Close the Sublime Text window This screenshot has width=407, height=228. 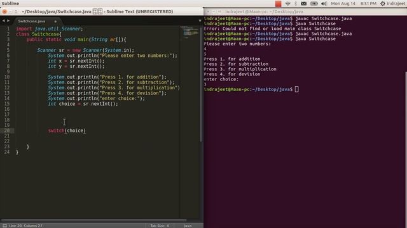(4, 11)
